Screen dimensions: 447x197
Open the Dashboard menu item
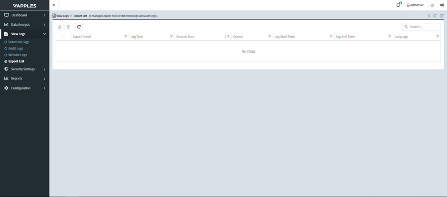coord(19,15)
